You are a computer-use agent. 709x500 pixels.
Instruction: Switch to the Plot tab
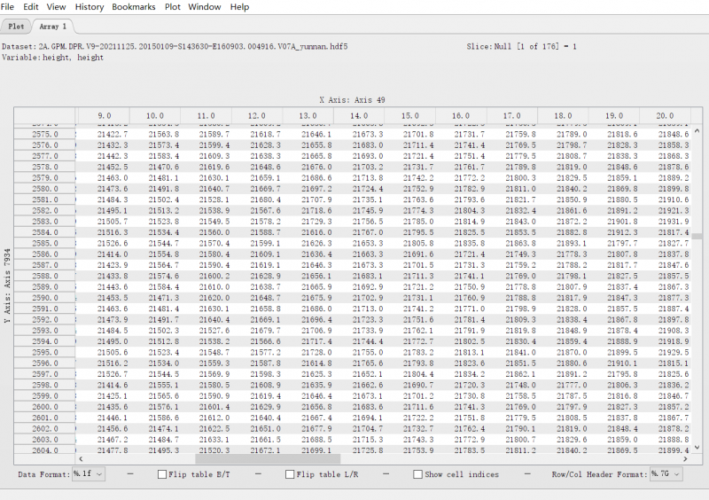click(x=16, y=27)
